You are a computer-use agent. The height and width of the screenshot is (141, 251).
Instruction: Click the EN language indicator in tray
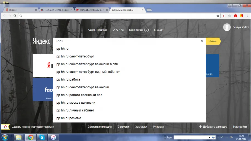pos(222,137)
